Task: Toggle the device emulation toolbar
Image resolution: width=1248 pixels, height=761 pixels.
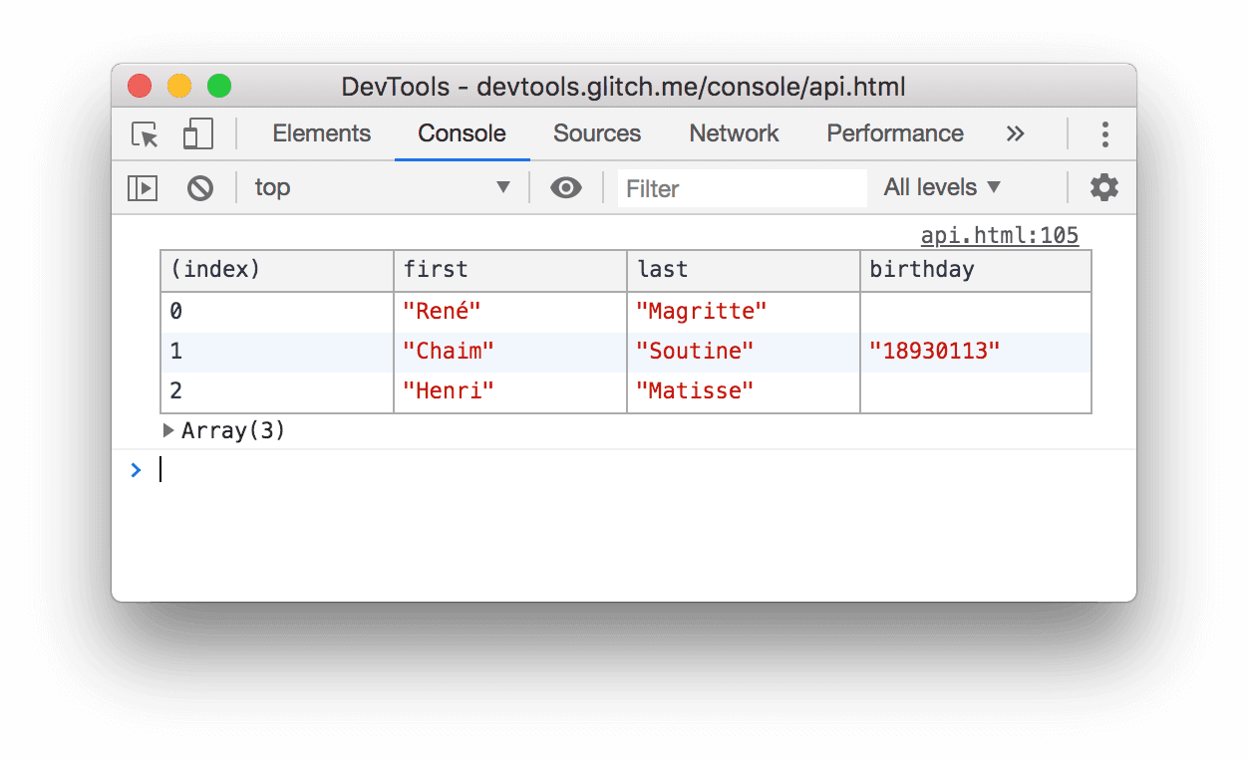Action: pyautogui.click(x=196, y=133)
